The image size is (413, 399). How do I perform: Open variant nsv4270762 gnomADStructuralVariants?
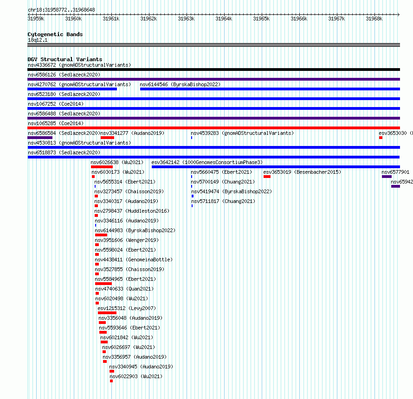click(x=79, y=84)
